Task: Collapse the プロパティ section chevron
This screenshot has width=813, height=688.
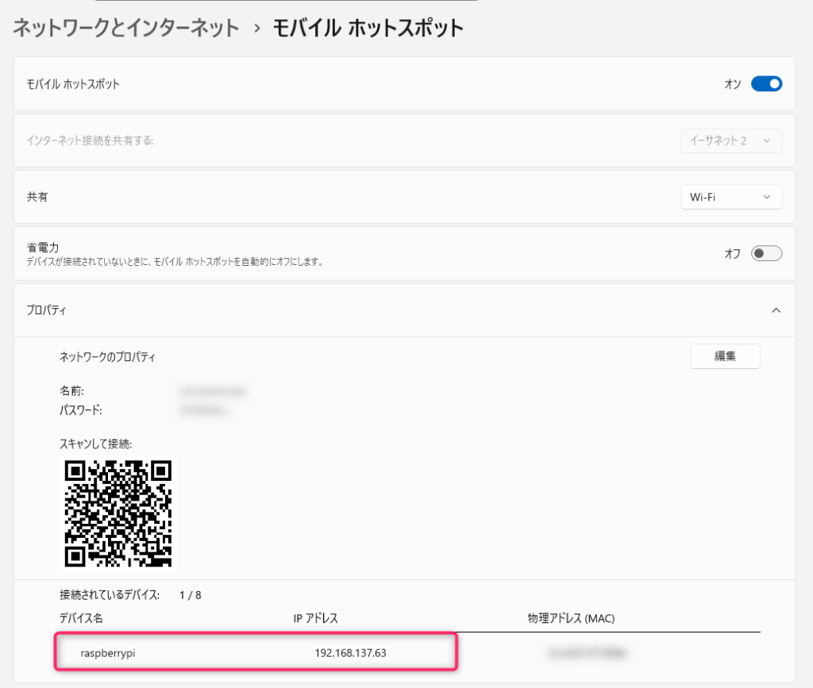Action: [776, 310]
